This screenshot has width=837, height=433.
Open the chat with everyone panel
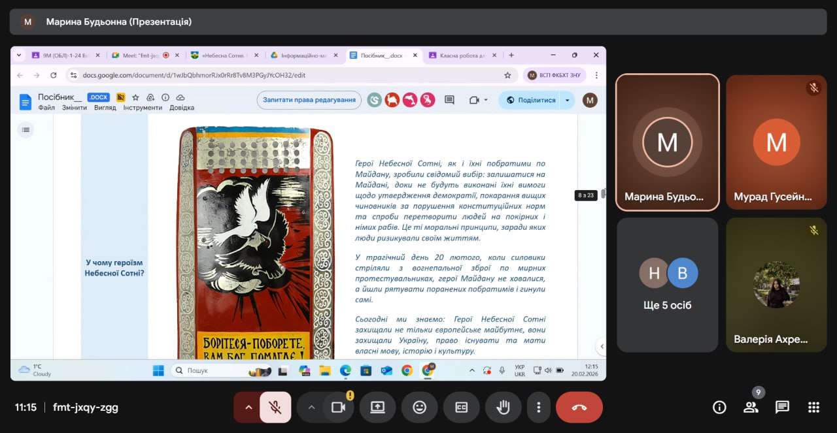(x=782, y=408)
